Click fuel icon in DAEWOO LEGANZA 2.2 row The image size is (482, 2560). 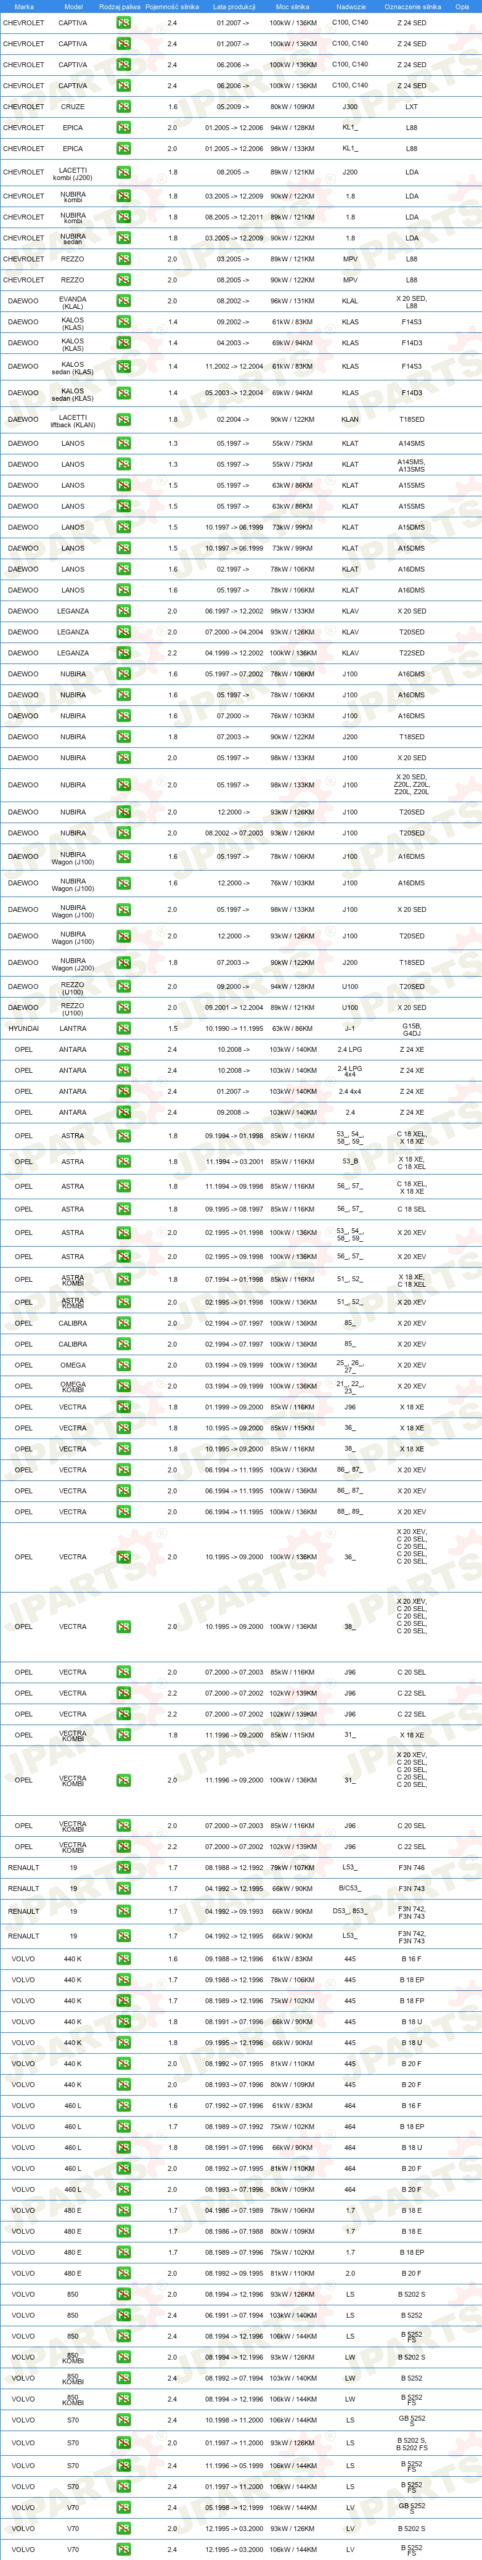pyautogui.click(x=123, y=653)
